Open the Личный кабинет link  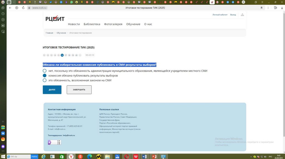point(220,15)
